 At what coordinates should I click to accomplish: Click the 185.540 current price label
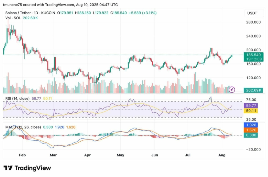pyautogui.click(x=253, y=55)
